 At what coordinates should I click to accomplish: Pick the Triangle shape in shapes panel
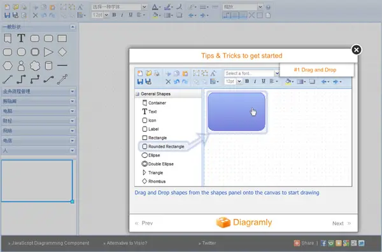pyautogui.click(x=48, y=52)
